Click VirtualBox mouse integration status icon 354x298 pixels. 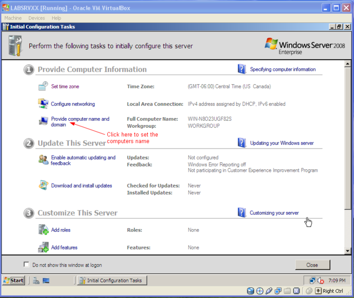pyautogui.click(x=309, y=291)
